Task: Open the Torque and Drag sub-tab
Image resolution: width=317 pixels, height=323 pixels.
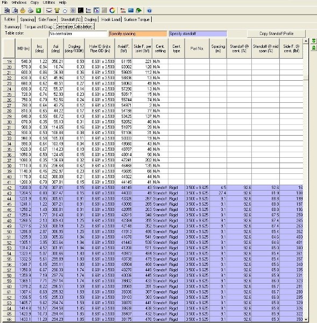Action: point(38,27)
